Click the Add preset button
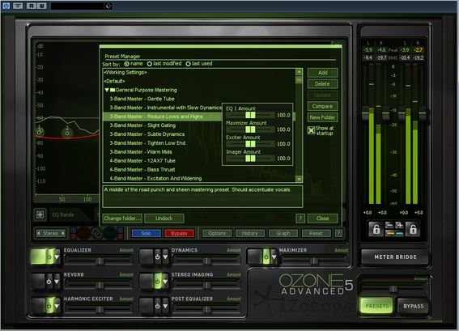This screenshot has width=459, height=331. pos(322,73)
